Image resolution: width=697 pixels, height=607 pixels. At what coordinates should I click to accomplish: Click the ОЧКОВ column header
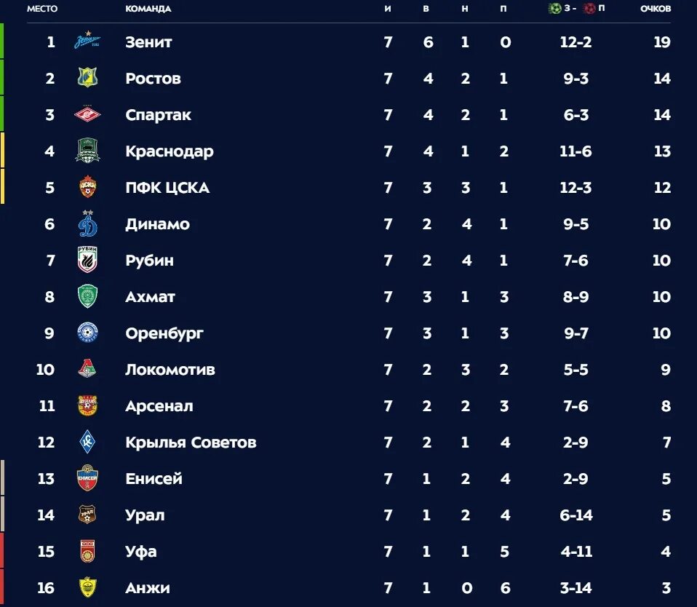[x=656, y=9]
